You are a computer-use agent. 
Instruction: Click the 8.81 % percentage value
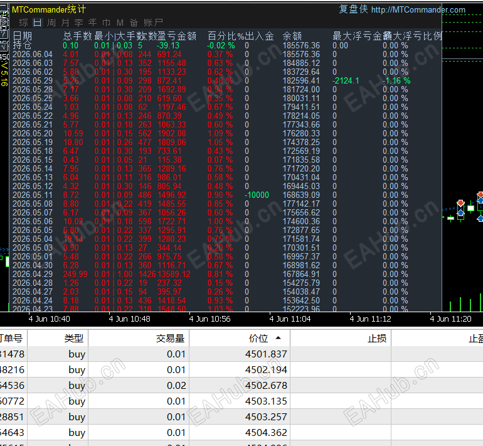(220, 274)
